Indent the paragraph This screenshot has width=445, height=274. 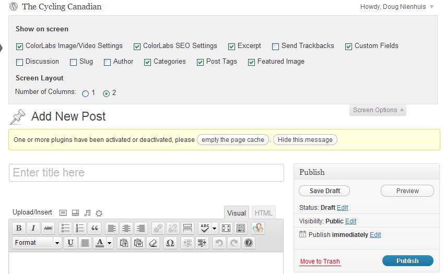coord(202,243)
